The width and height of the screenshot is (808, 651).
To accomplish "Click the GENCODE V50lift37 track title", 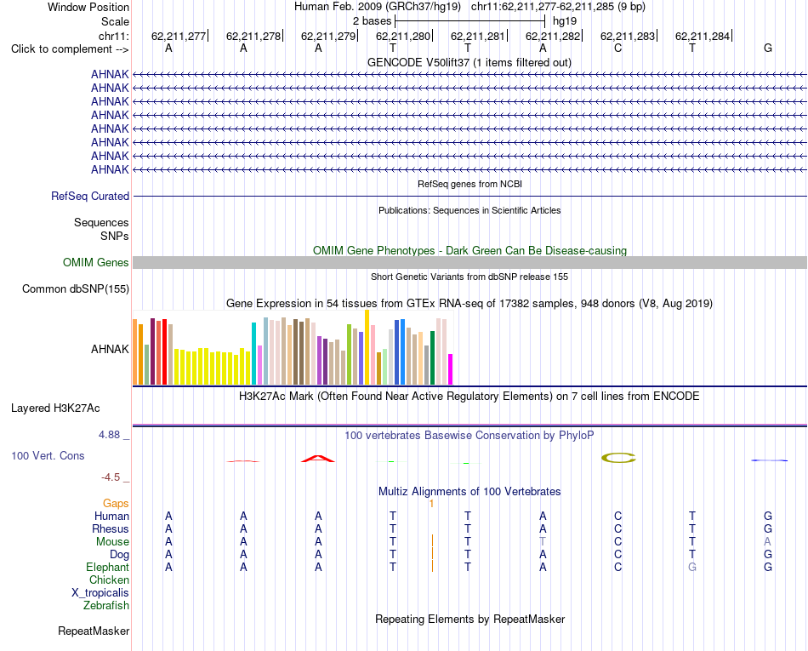I will click(x=469, y=63).
